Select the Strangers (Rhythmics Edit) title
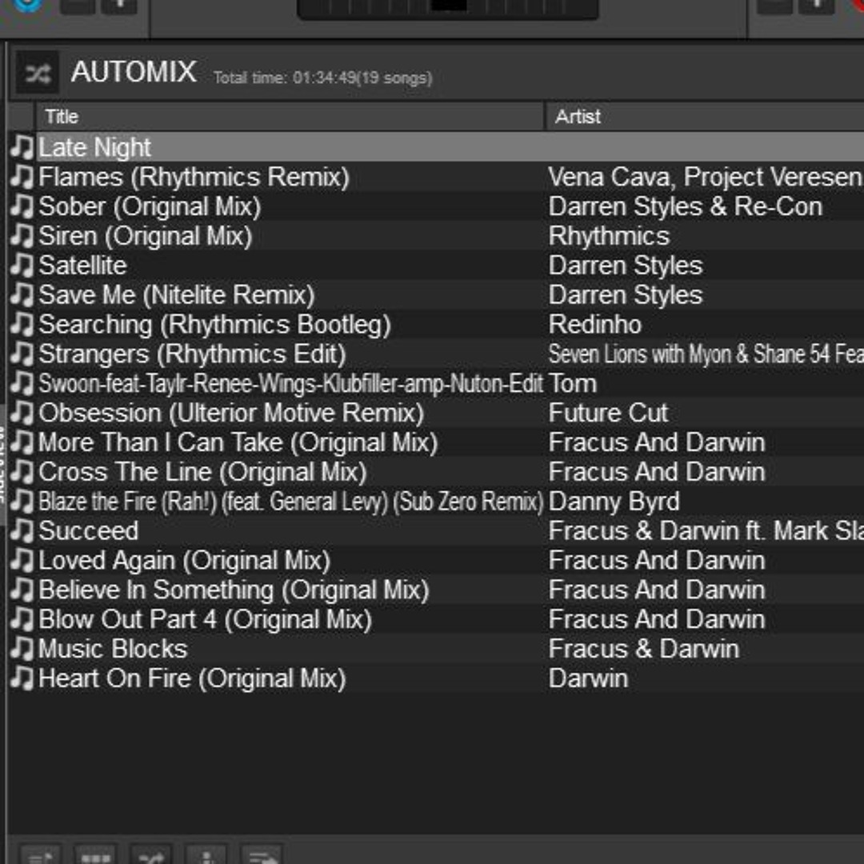 click(x=192, y=354)
